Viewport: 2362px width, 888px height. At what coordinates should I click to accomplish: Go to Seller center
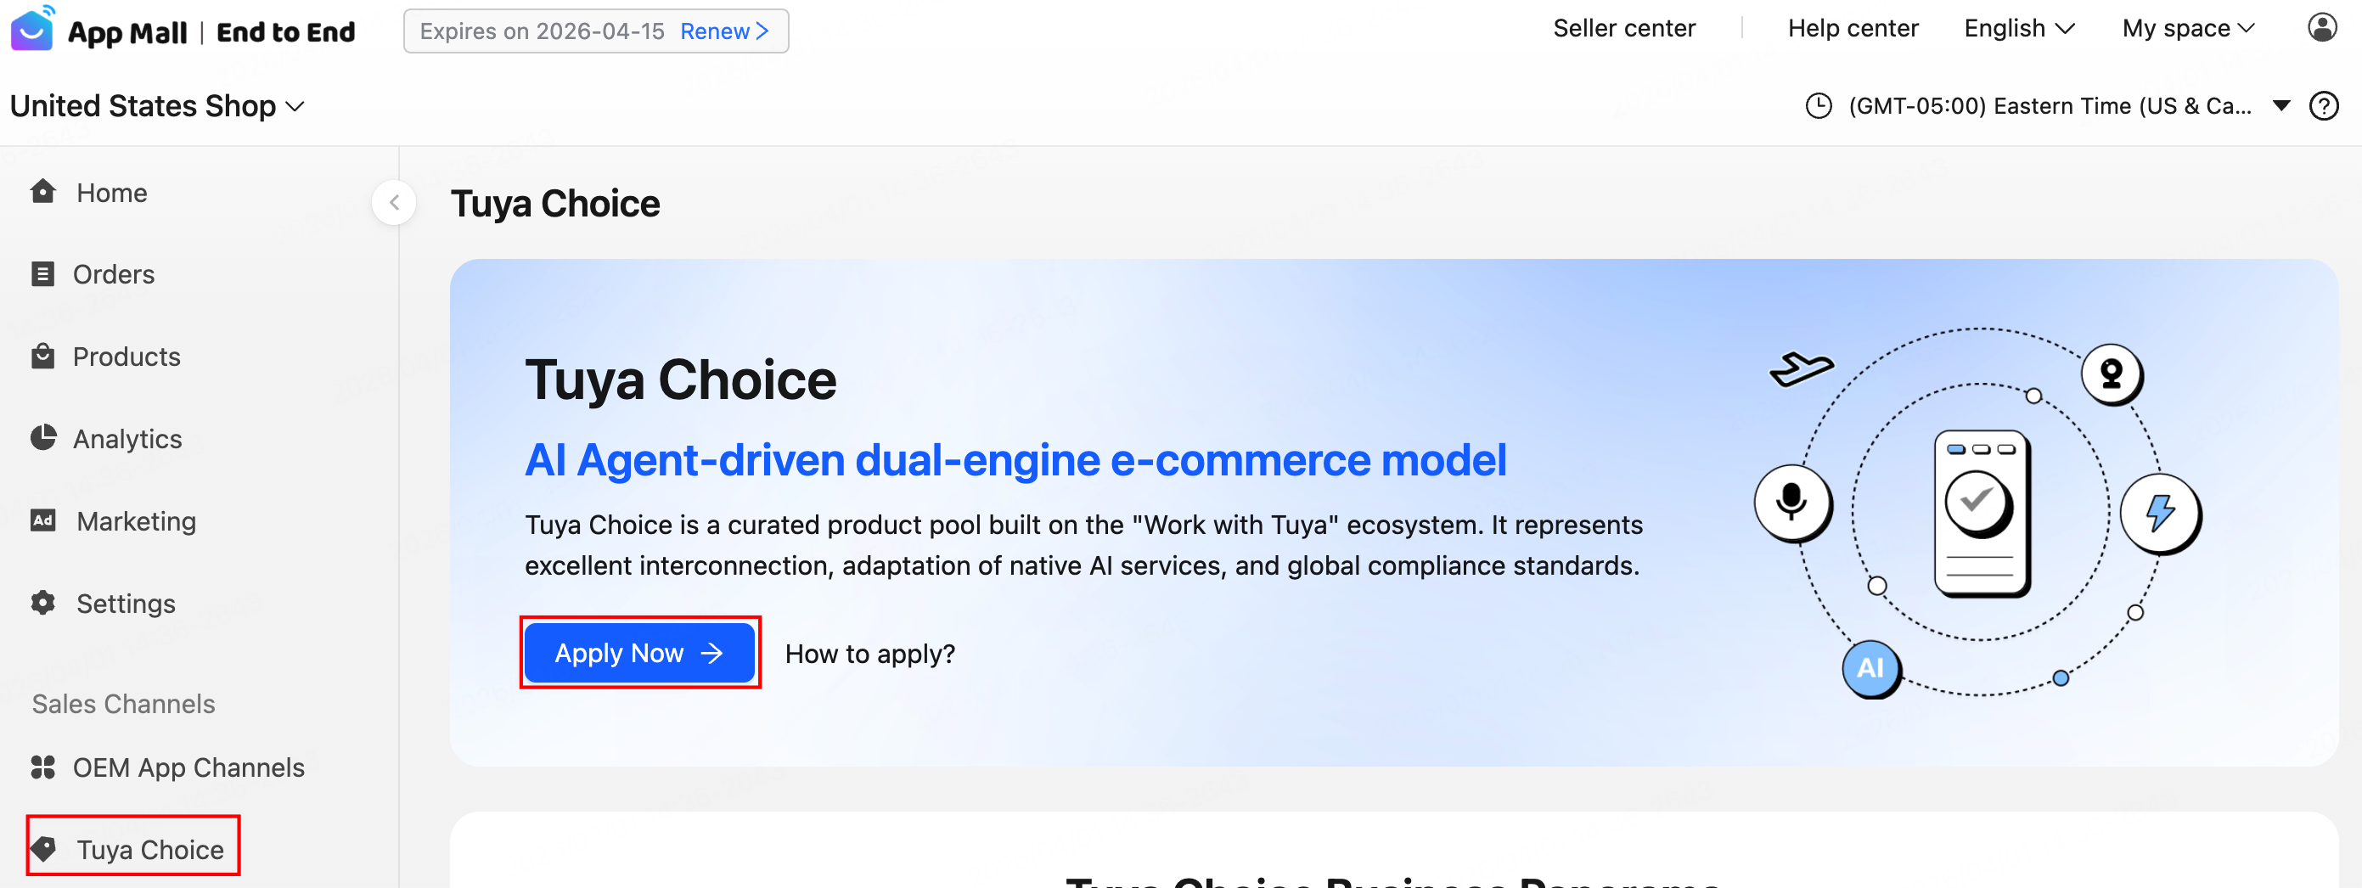1624,30
